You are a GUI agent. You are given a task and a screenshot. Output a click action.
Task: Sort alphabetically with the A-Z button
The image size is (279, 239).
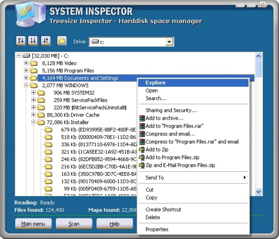[21, 41]
